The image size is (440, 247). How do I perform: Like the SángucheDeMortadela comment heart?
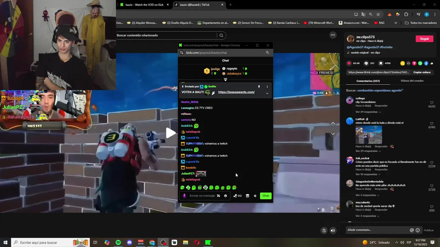432,186
